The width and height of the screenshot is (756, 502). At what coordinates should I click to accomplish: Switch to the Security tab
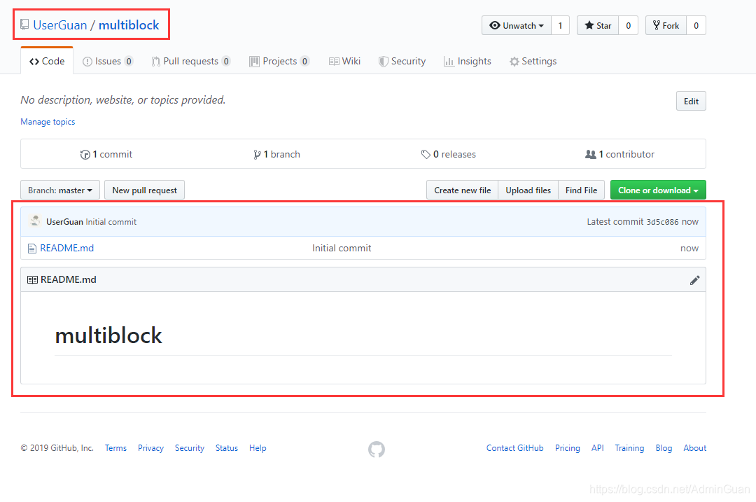(402, 61)
